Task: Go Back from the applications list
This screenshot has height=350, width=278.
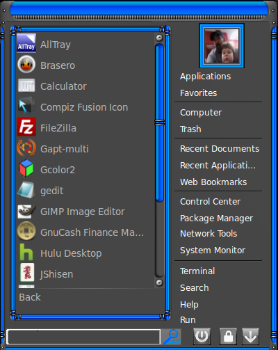Action: 30,297
